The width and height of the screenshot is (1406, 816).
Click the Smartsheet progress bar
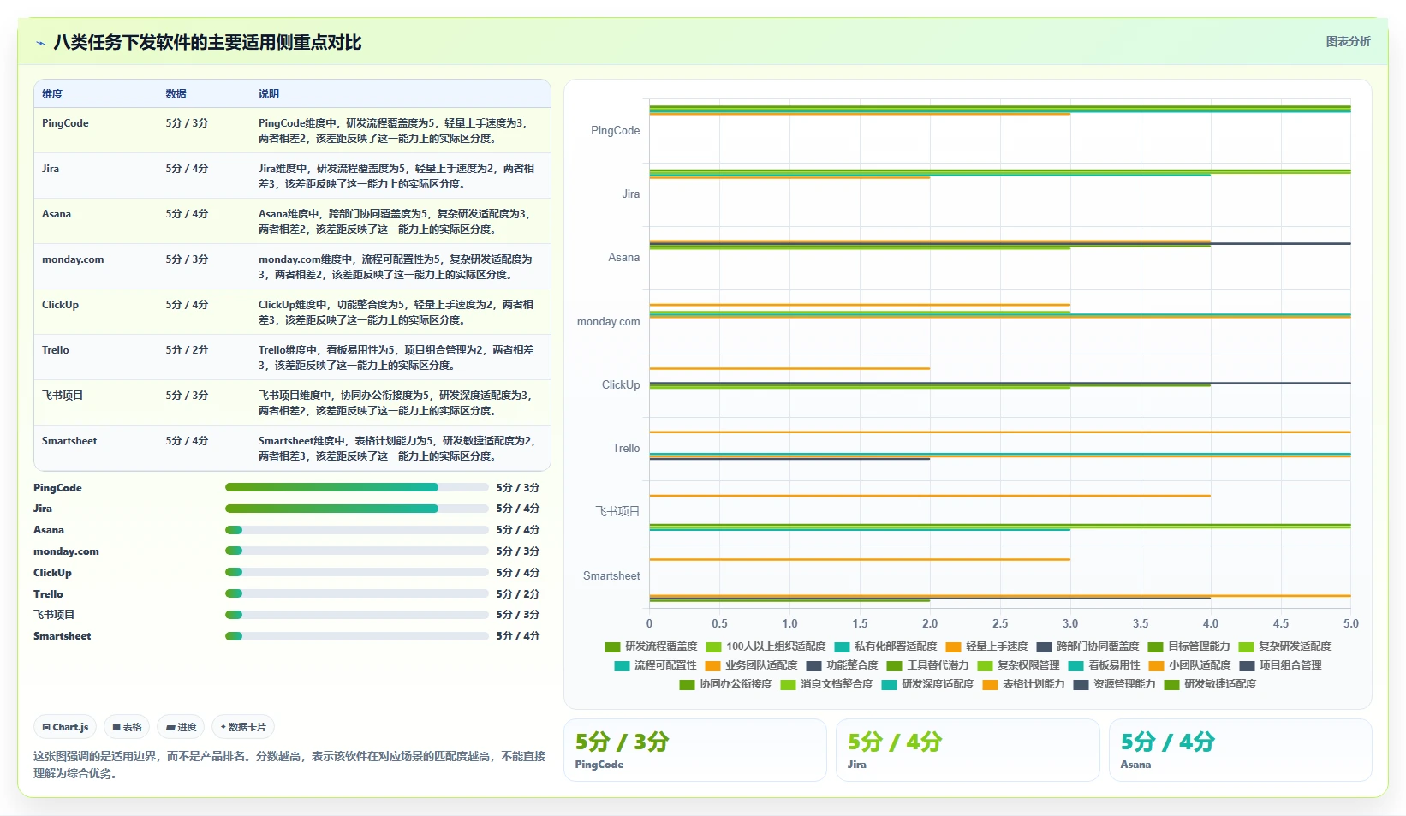[x=356, y=636]
